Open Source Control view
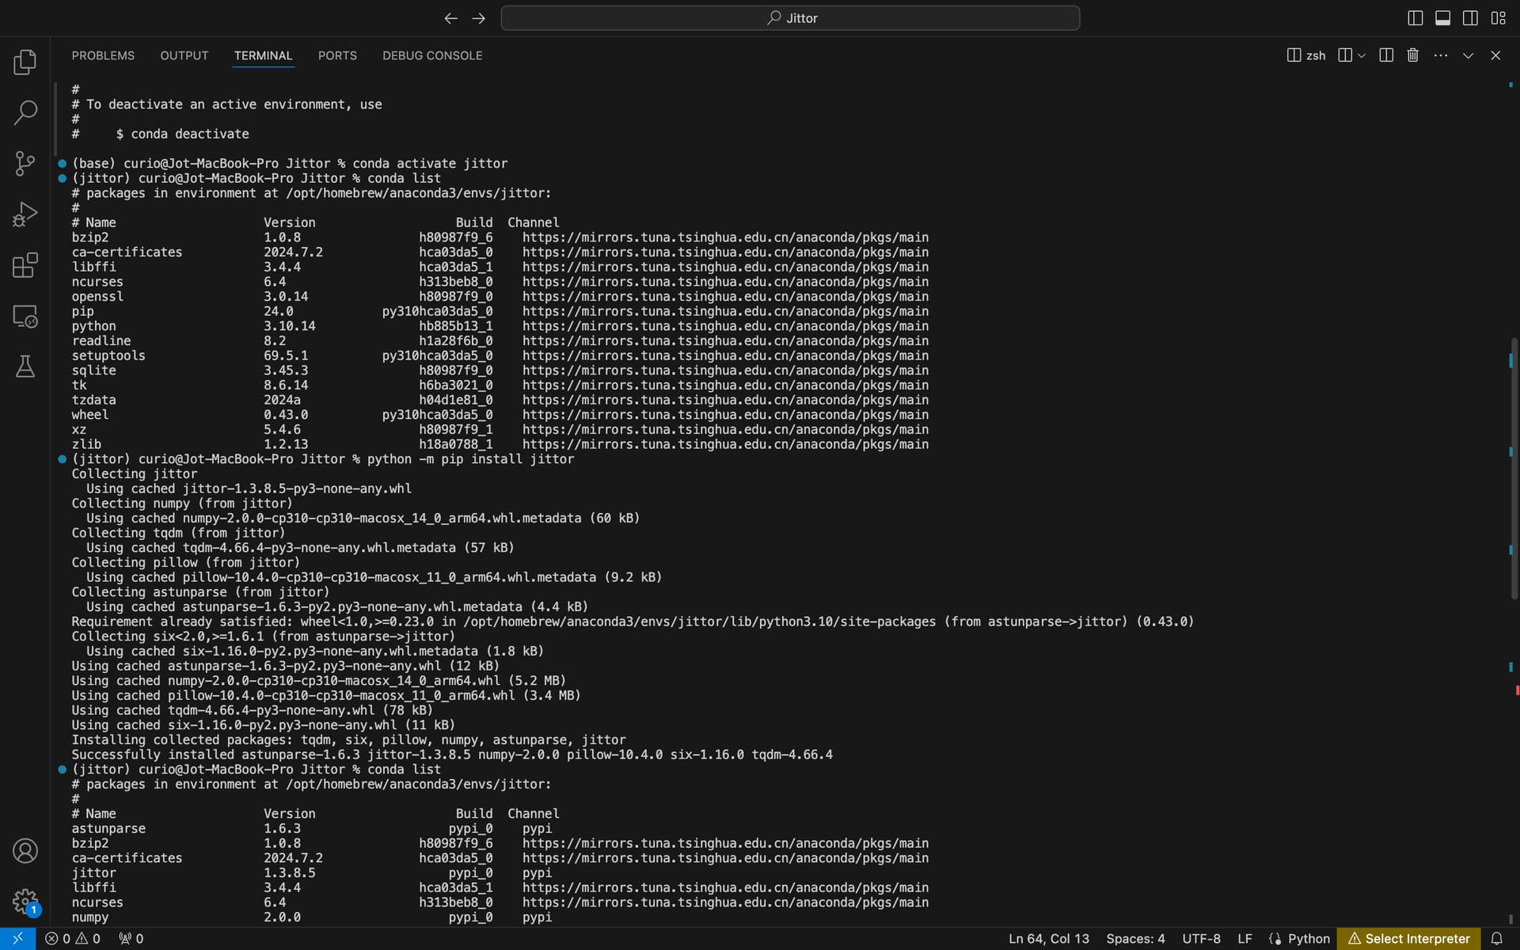The width and height of the screenshot is (1520, 950). pyautogui.click(x=25, y=163)
